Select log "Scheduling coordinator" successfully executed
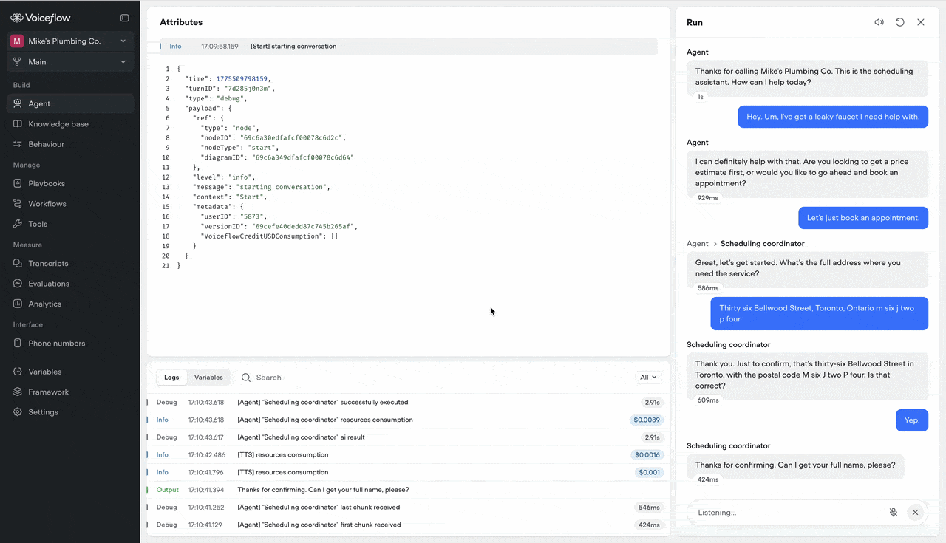946x543 pixels. [408, 403]
